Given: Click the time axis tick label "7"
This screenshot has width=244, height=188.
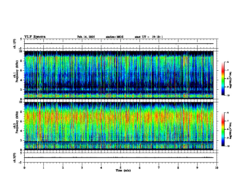Looking at the screenshot, I should pos(159,168).
